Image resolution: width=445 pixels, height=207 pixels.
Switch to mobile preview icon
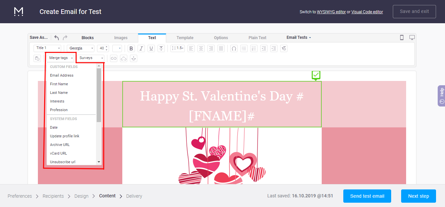pyautogui.click(x=401, y=37)
